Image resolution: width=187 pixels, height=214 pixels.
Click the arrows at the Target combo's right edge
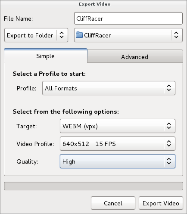coord(169,126)
